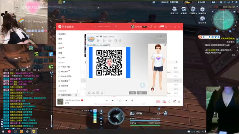Open 最近播放 in NetEase sidebar
Screen dimensions: 239x134
(64, 71)
